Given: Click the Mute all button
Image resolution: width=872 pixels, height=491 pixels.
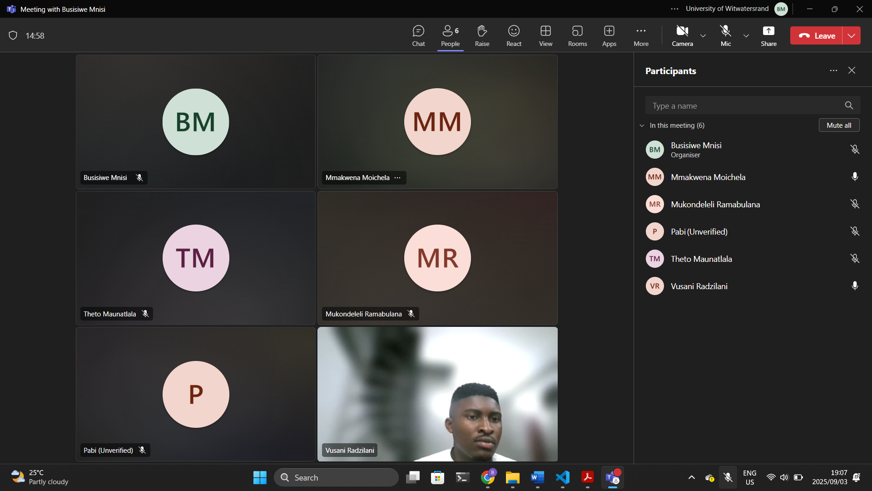Looking at the screenshot, I should point(839,125).
